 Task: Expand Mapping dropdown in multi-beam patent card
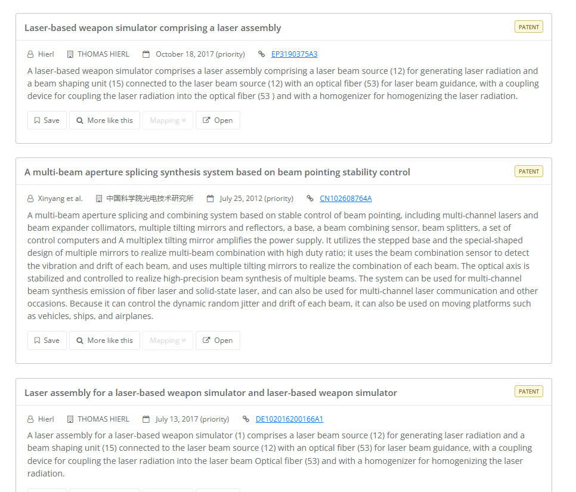coord(168,341)
